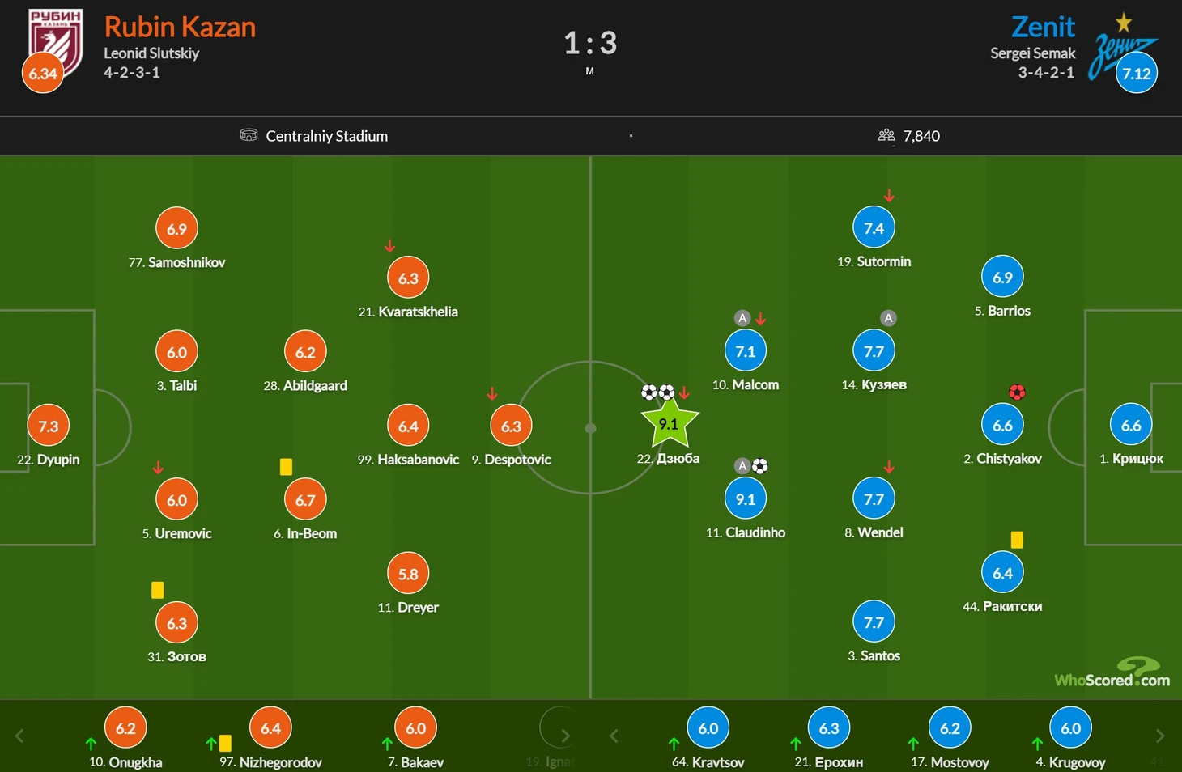Viewport: 1182px width, 772px height.
Task: Click the Rubin Kazan team crest logo
Action: coord(57,40)
